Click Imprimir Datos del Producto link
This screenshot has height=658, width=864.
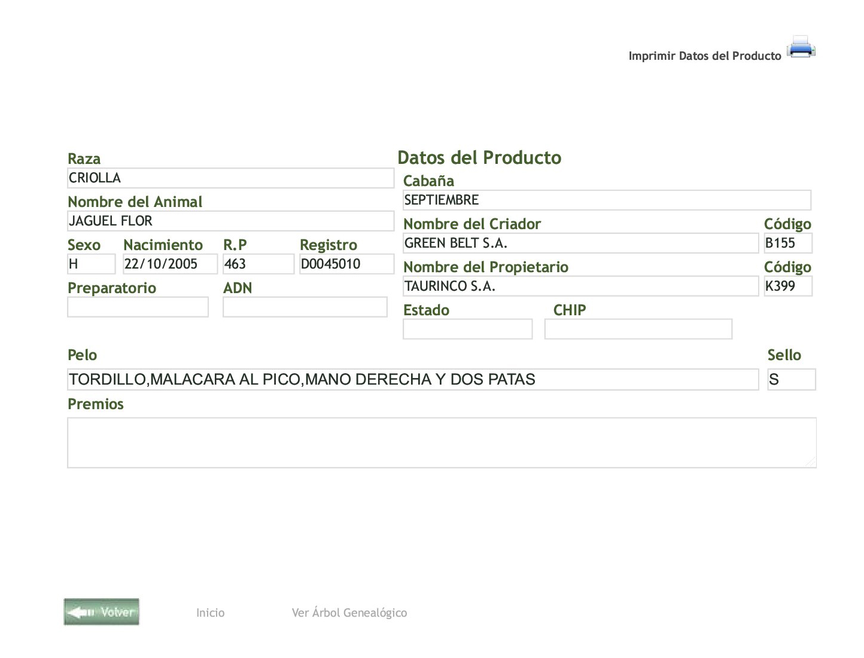point(704,56)
